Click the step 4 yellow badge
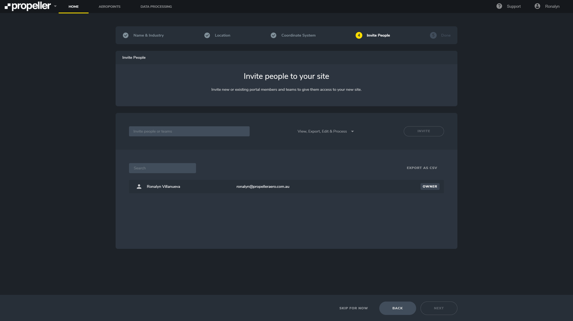This screenshot has width=573, height=321. coord(359,35)
